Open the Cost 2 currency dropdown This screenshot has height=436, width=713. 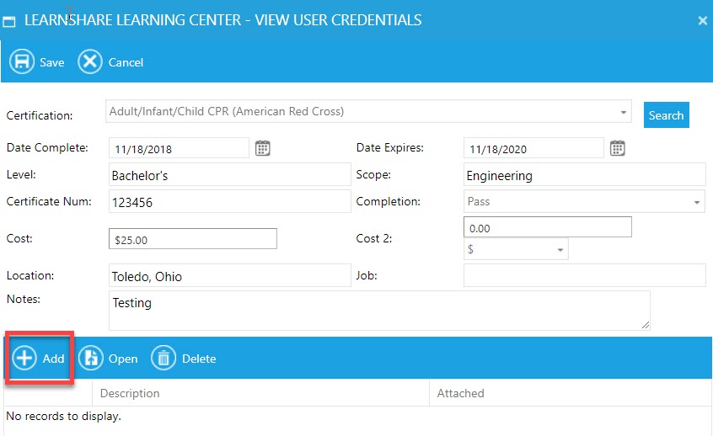click(x=560, y=250)
